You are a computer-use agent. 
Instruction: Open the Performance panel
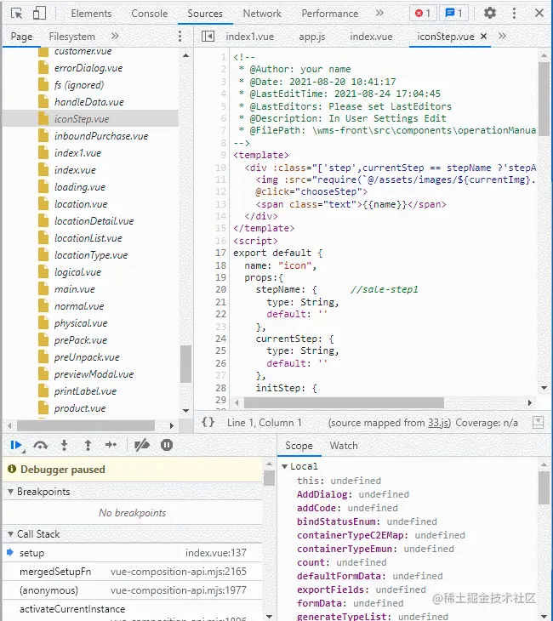[x=329, y=14]
